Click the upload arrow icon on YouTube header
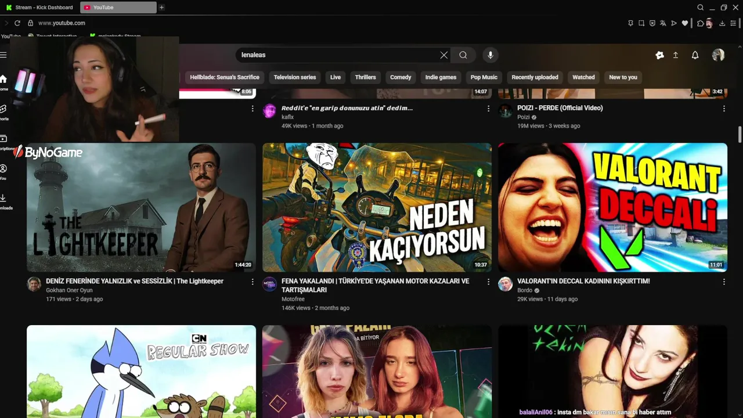 (x=676, y=55)
